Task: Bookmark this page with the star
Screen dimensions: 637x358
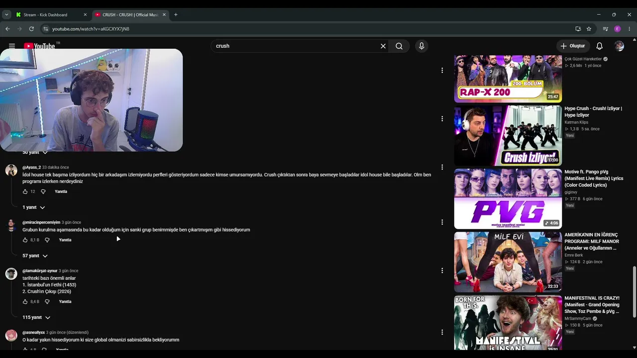Action: click(x=589, y=29)
